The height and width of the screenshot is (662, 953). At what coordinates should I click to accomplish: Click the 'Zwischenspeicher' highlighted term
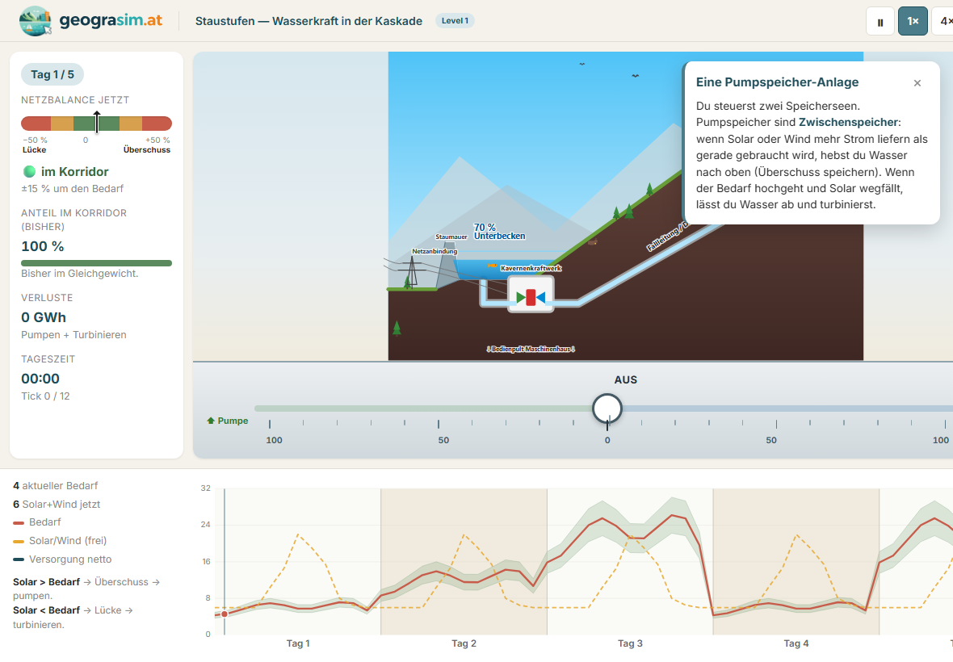coord(849,122)
